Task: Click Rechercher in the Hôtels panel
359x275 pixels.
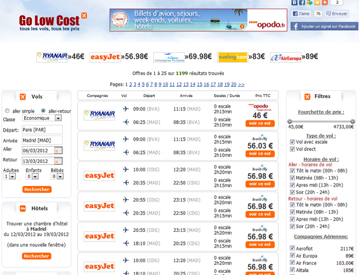Action: [x=36, y=256]
